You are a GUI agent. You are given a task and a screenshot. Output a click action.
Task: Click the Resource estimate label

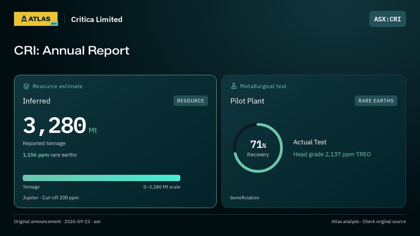point(57,86)
